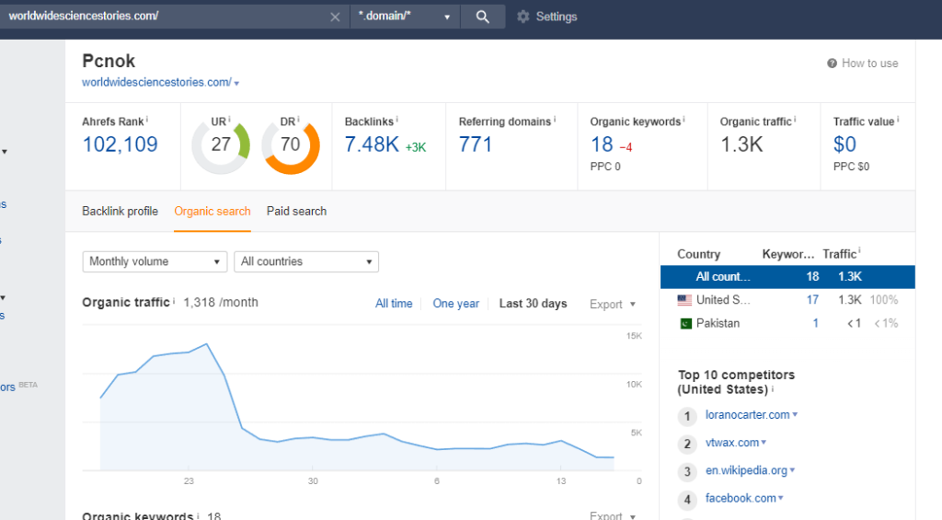The width and height of the screenshot is (942, 520).
Task: Click info icon beside Organic keywords heading
Action: [x=684, y=120]
